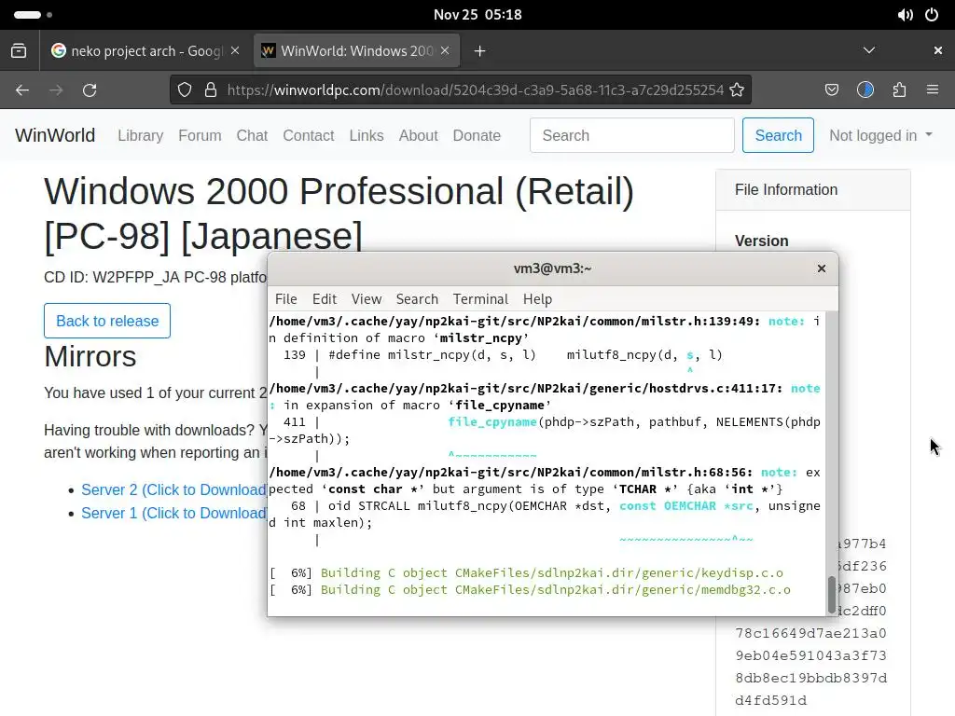The image size is (955, 716).
Task: Expand the list all tabs chevron
Action: 869,50
